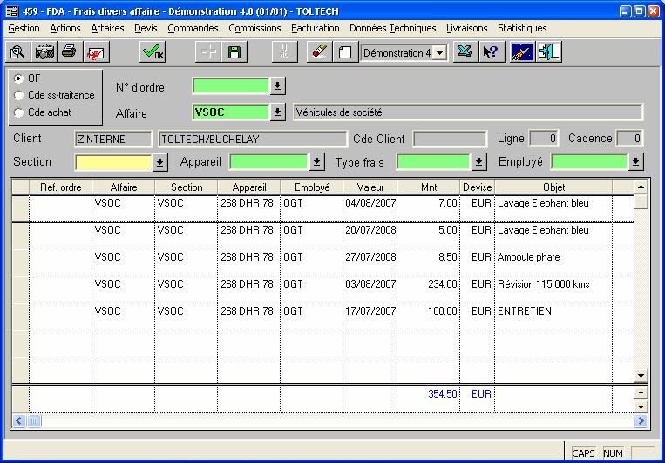Click the pointer with question mark help icon
This screenshot has height=463, width=665.
(492, 52)
